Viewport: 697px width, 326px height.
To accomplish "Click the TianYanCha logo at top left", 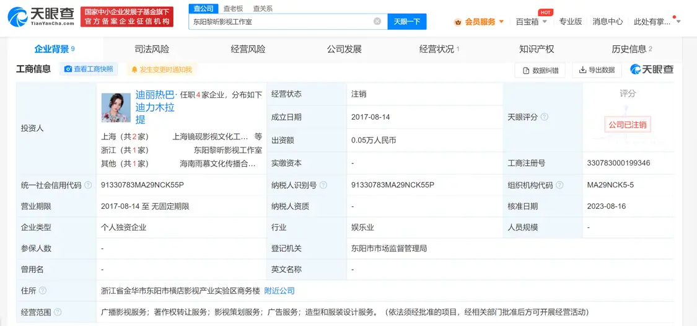I will (41, 17).
